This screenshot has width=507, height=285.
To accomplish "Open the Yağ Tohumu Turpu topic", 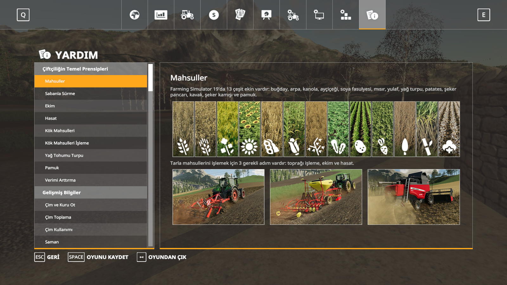I will [91, 155].
